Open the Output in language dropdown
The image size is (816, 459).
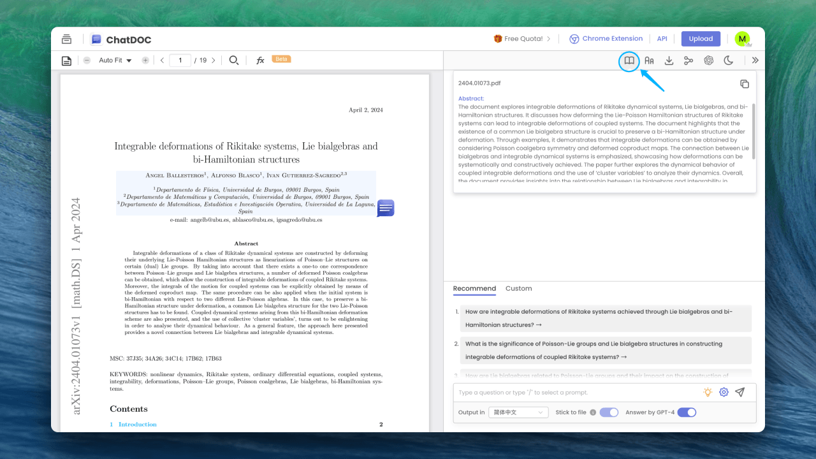[x=518, y=412]
